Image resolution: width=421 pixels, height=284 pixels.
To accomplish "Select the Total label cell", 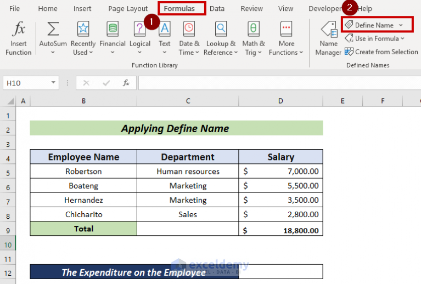I will (x=83, y=229).
